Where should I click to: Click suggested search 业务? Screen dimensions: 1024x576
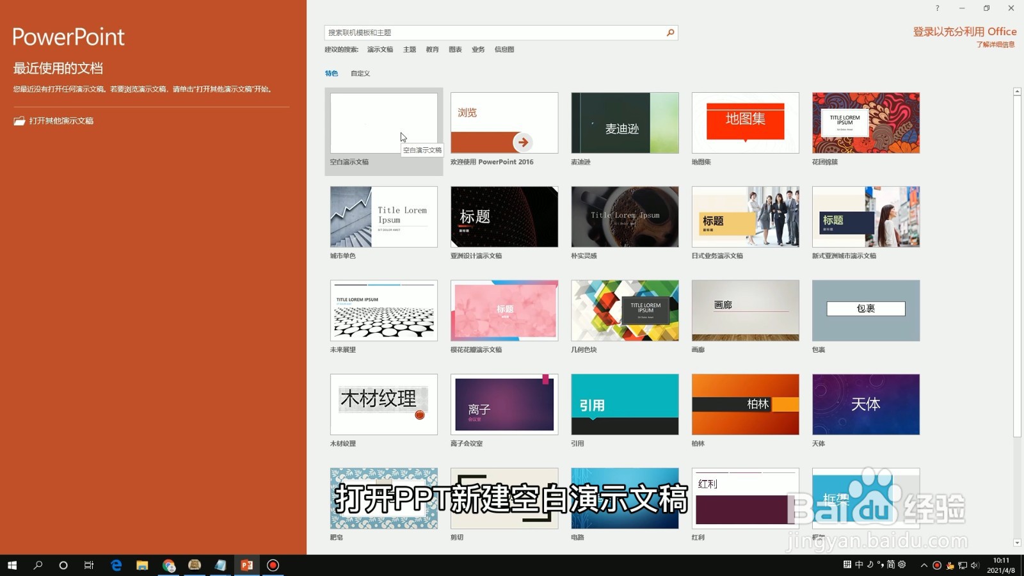click(x=478, y=49)
